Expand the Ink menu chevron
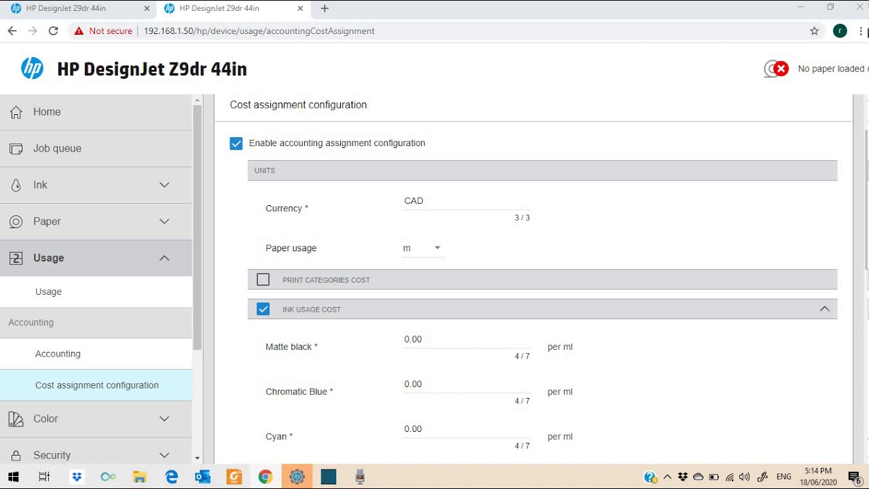 coord(164,185)
